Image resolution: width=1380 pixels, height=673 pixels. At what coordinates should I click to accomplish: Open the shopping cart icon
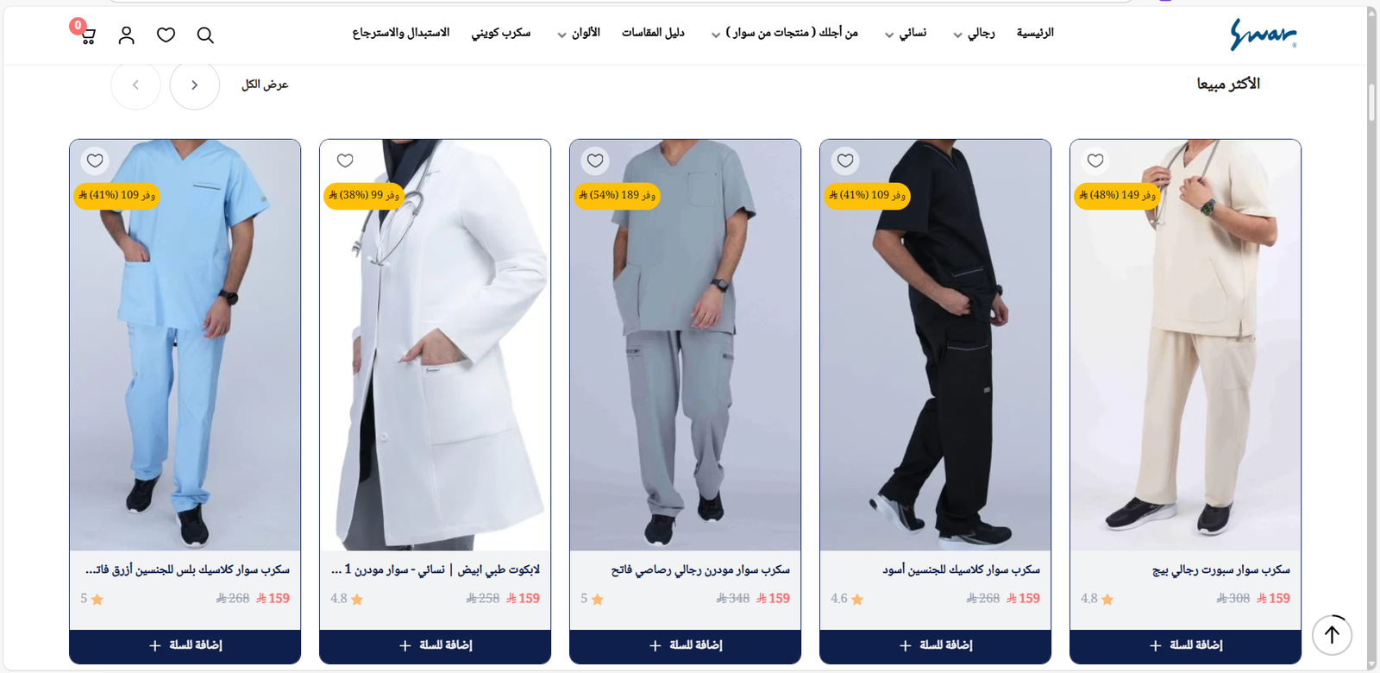click(87, 35)
